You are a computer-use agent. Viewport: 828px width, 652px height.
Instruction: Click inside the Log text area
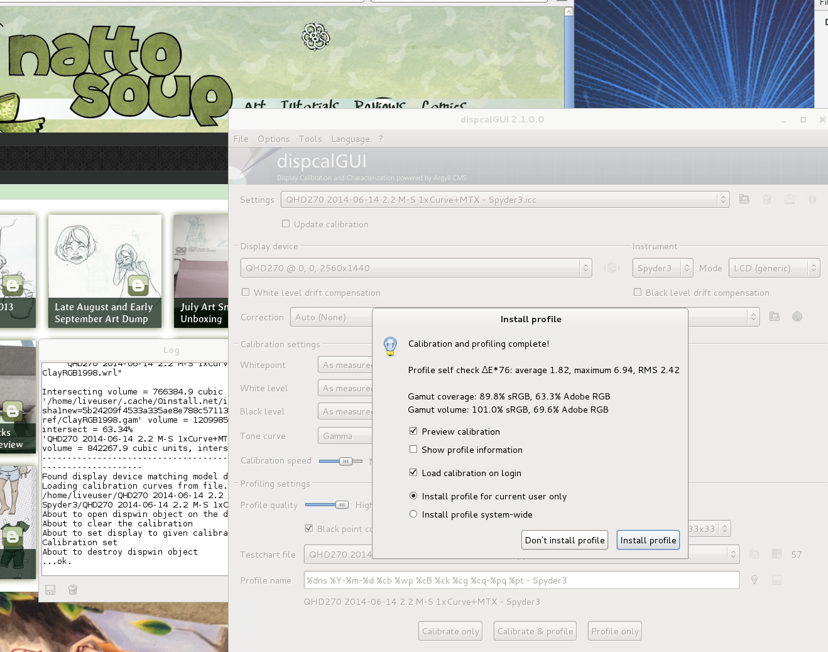coord(135,469)
